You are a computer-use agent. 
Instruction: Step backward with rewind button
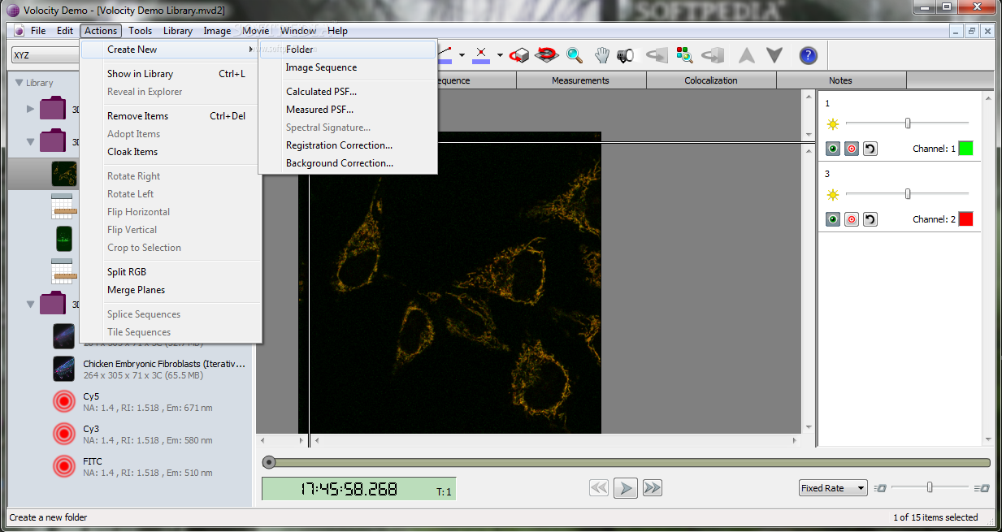click(599, 487)
